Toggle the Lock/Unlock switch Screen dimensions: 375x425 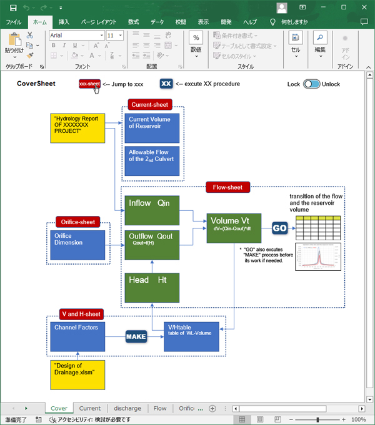coord(311,84)
